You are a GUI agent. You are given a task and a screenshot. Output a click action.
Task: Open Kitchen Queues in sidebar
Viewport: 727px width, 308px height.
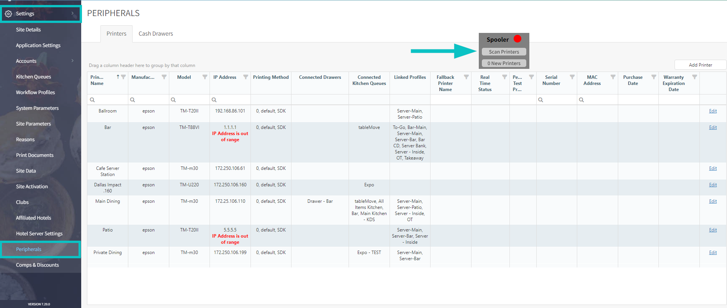click(x=33, y=77)
